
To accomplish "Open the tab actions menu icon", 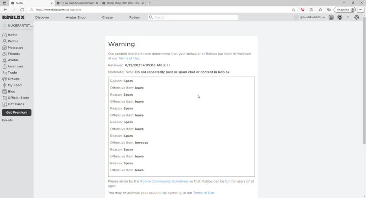I will coord(4,3).
